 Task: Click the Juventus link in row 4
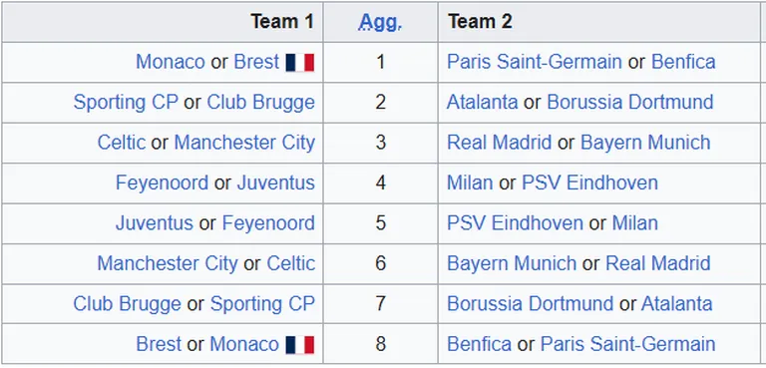[276, 183]
